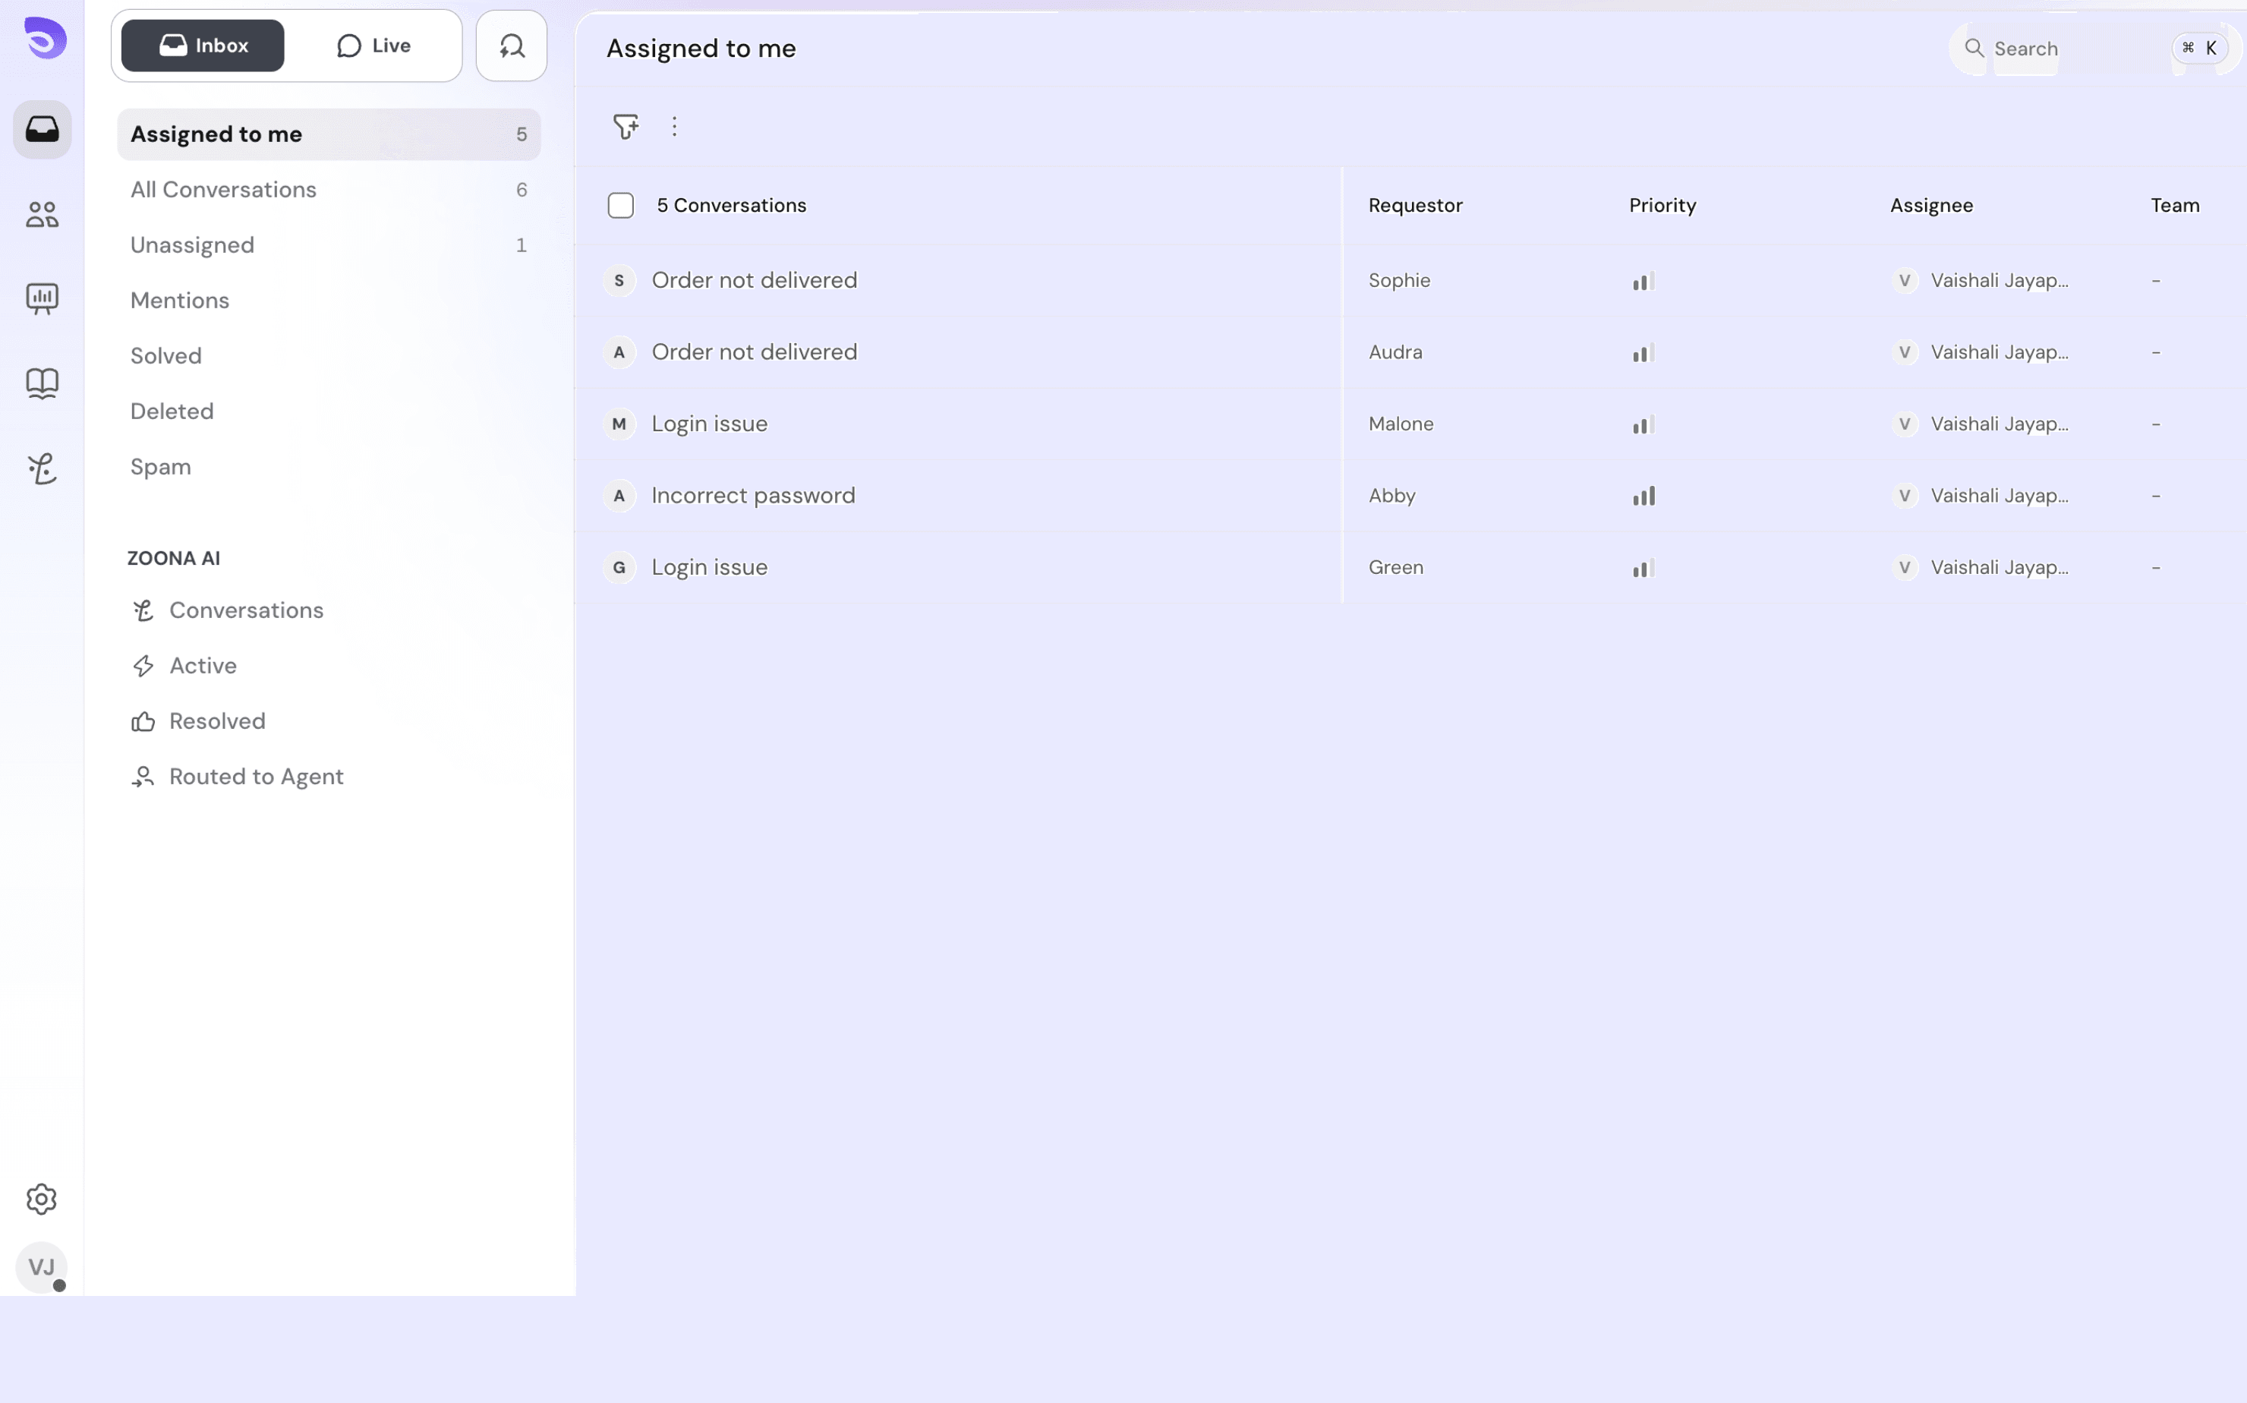Open the Spam view

click(329, 467)
